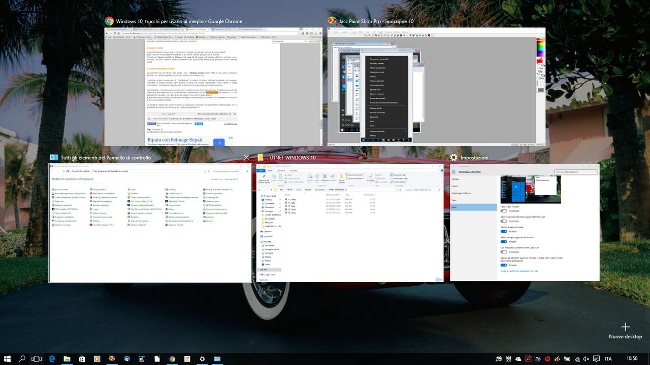Select the Jasc Paint Shop Pro thumbnail
This screenshot has height=365, width=650.
tap(436, 86)
